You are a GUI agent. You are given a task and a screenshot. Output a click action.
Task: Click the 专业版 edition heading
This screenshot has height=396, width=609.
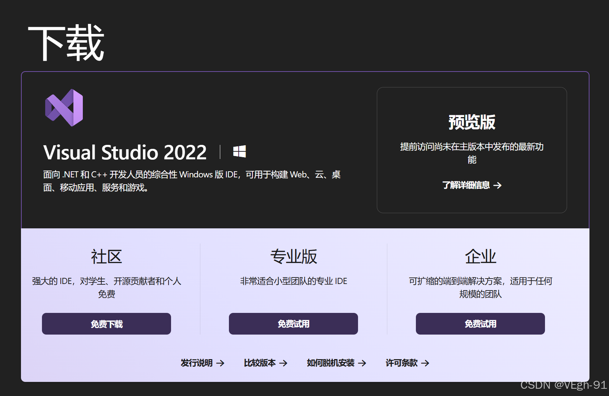[x=293, y=257]
